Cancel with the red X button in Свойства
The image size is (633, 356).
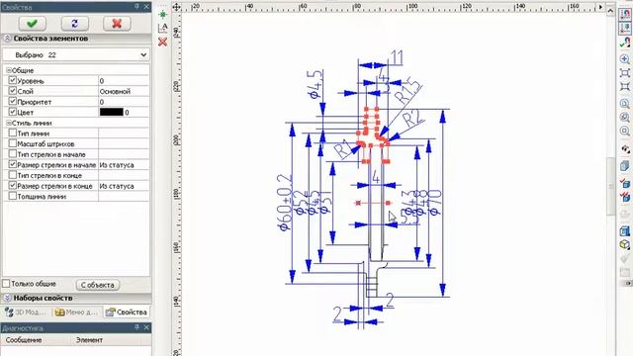point(117,24)
